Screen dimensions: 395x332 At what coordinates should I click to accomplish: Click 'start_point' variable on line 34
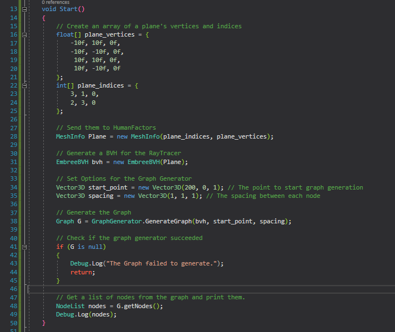pos(108,187)
